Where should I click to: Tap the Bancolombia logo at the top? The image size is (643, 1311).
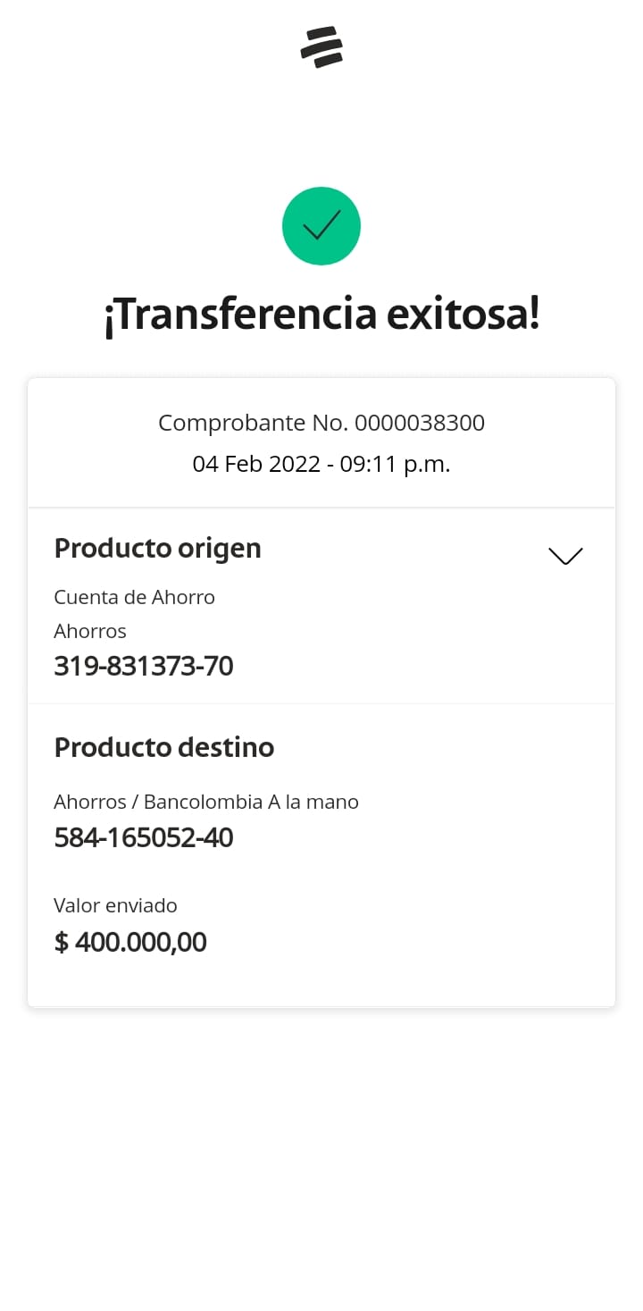point(321,47)
